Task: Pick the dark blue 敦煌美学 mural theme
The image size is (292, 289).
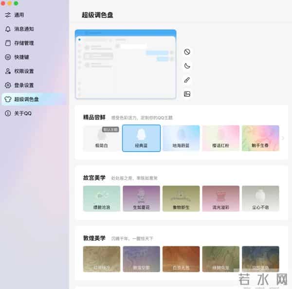Action: pyautogui.click(x=260, y=259)
